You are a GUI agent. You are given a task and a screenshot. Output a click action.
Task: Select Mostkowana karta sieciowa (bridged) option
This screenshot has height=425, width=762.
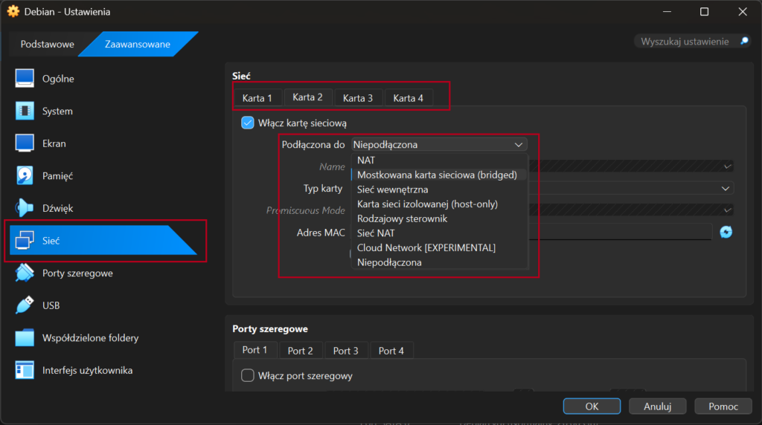click(x=437, y=175)
